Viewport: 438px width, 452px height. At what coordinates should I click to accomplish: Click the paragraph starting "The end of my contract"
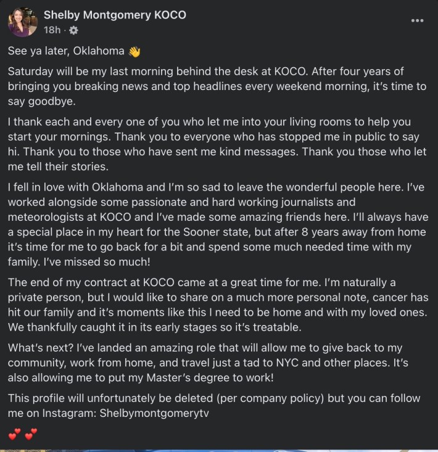tap(218, 305)
